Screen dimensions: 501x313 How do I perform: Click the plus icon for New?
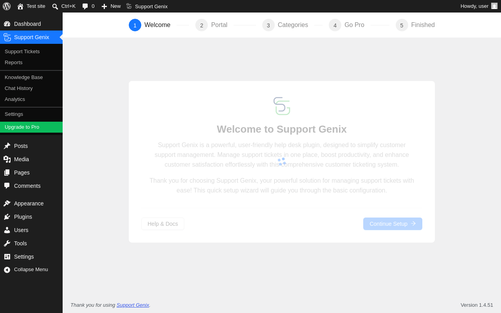pos(104,6)
